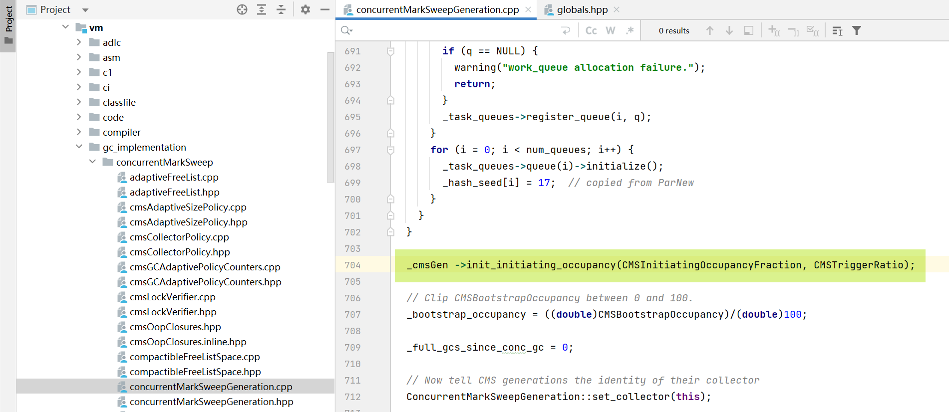The width and height of the screenshot is (949, 412).
Task: Expand all in Project panel
Action: pos(262,9)
